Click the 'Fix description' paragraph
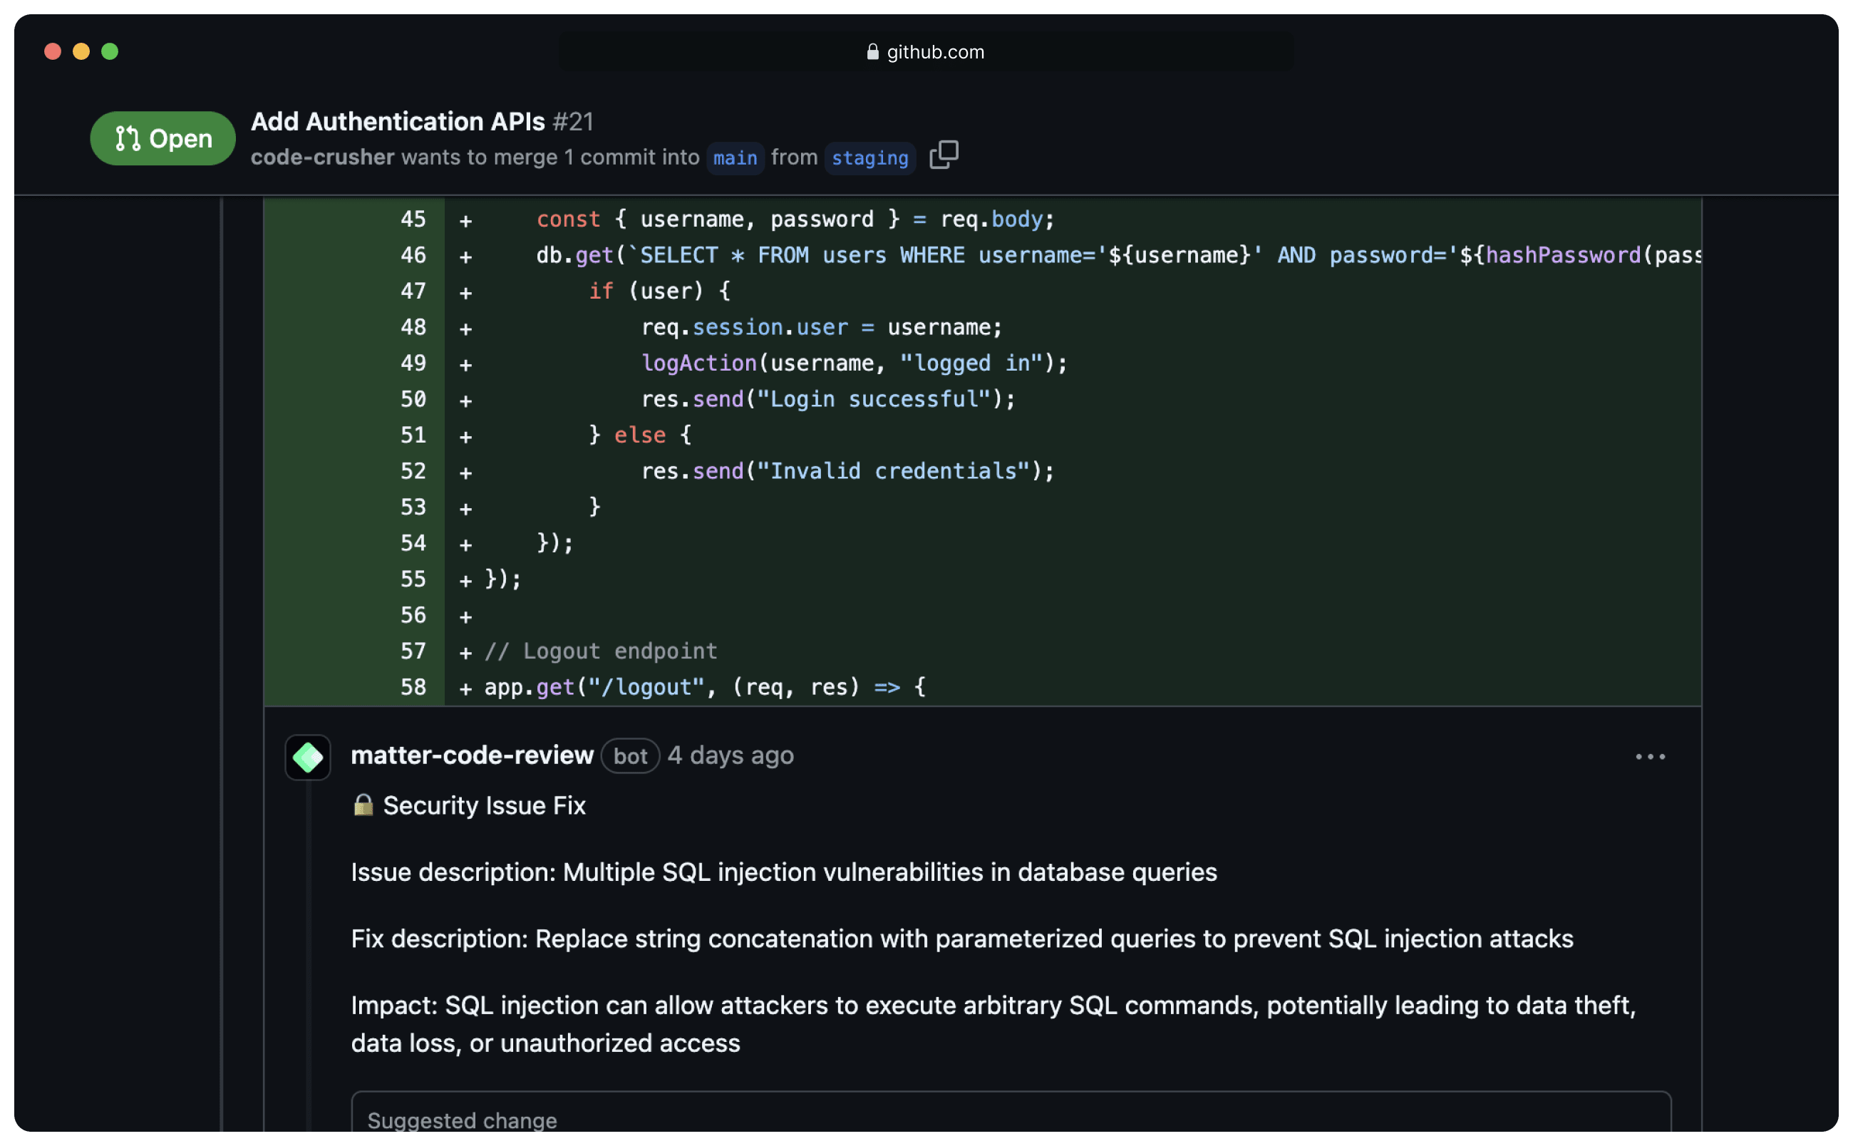1853x1146 pixels. click(x=961, y=939)
